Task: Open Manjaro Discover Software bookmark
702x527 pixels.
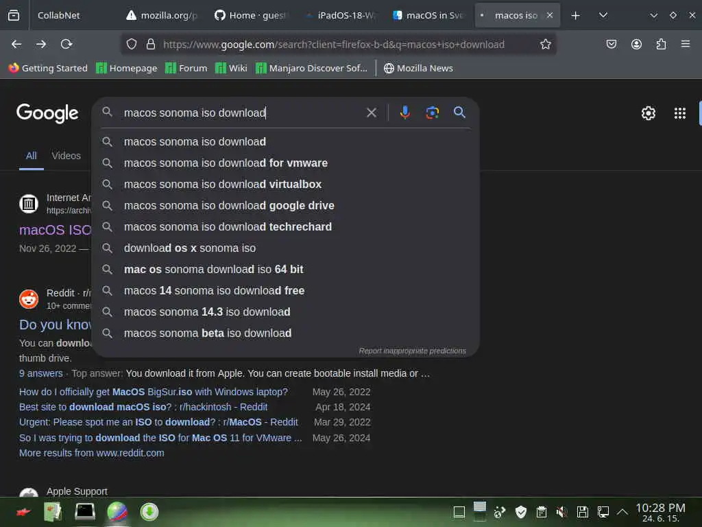Action: coord(311,68)
